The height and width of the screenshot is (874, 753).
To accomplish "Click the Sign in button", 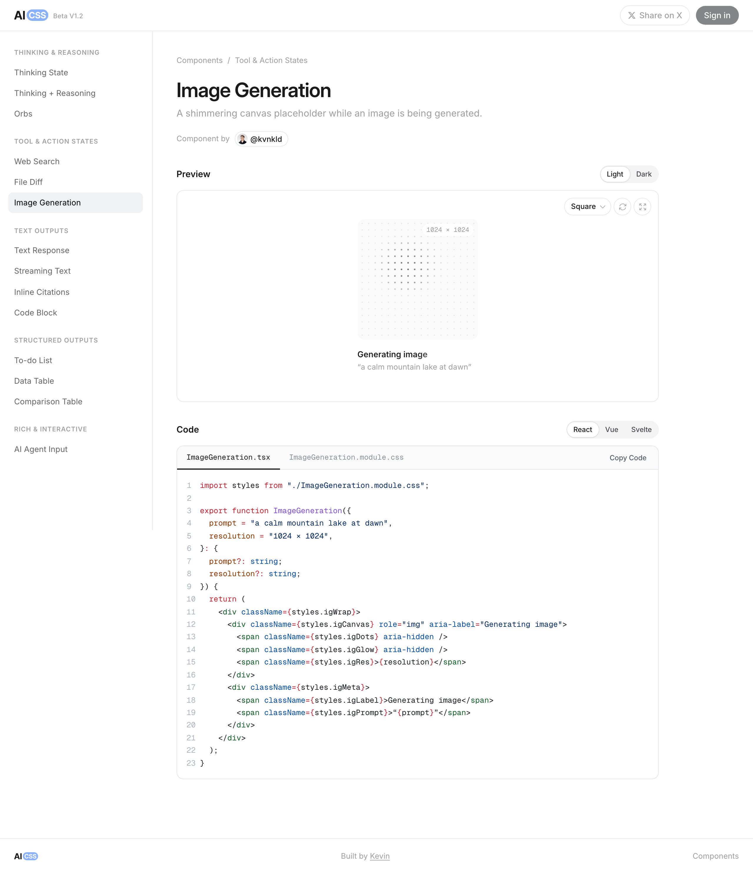I will coord(717,16).
